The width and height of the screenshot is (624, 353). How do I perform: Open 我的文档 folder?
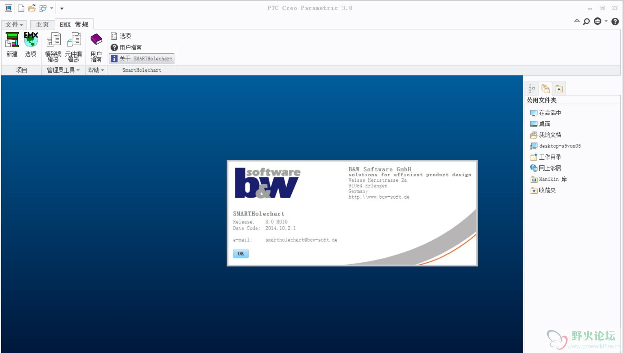[546, 135]
